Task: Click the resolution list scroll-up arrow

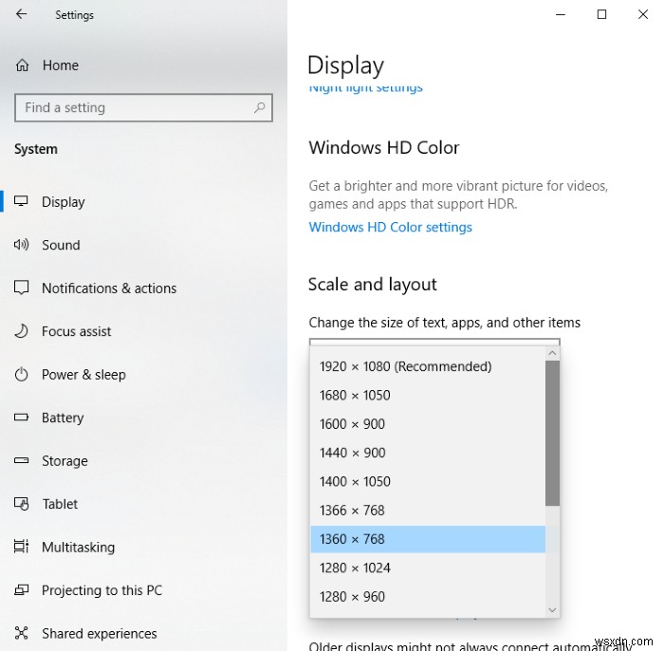Action: 552,353
